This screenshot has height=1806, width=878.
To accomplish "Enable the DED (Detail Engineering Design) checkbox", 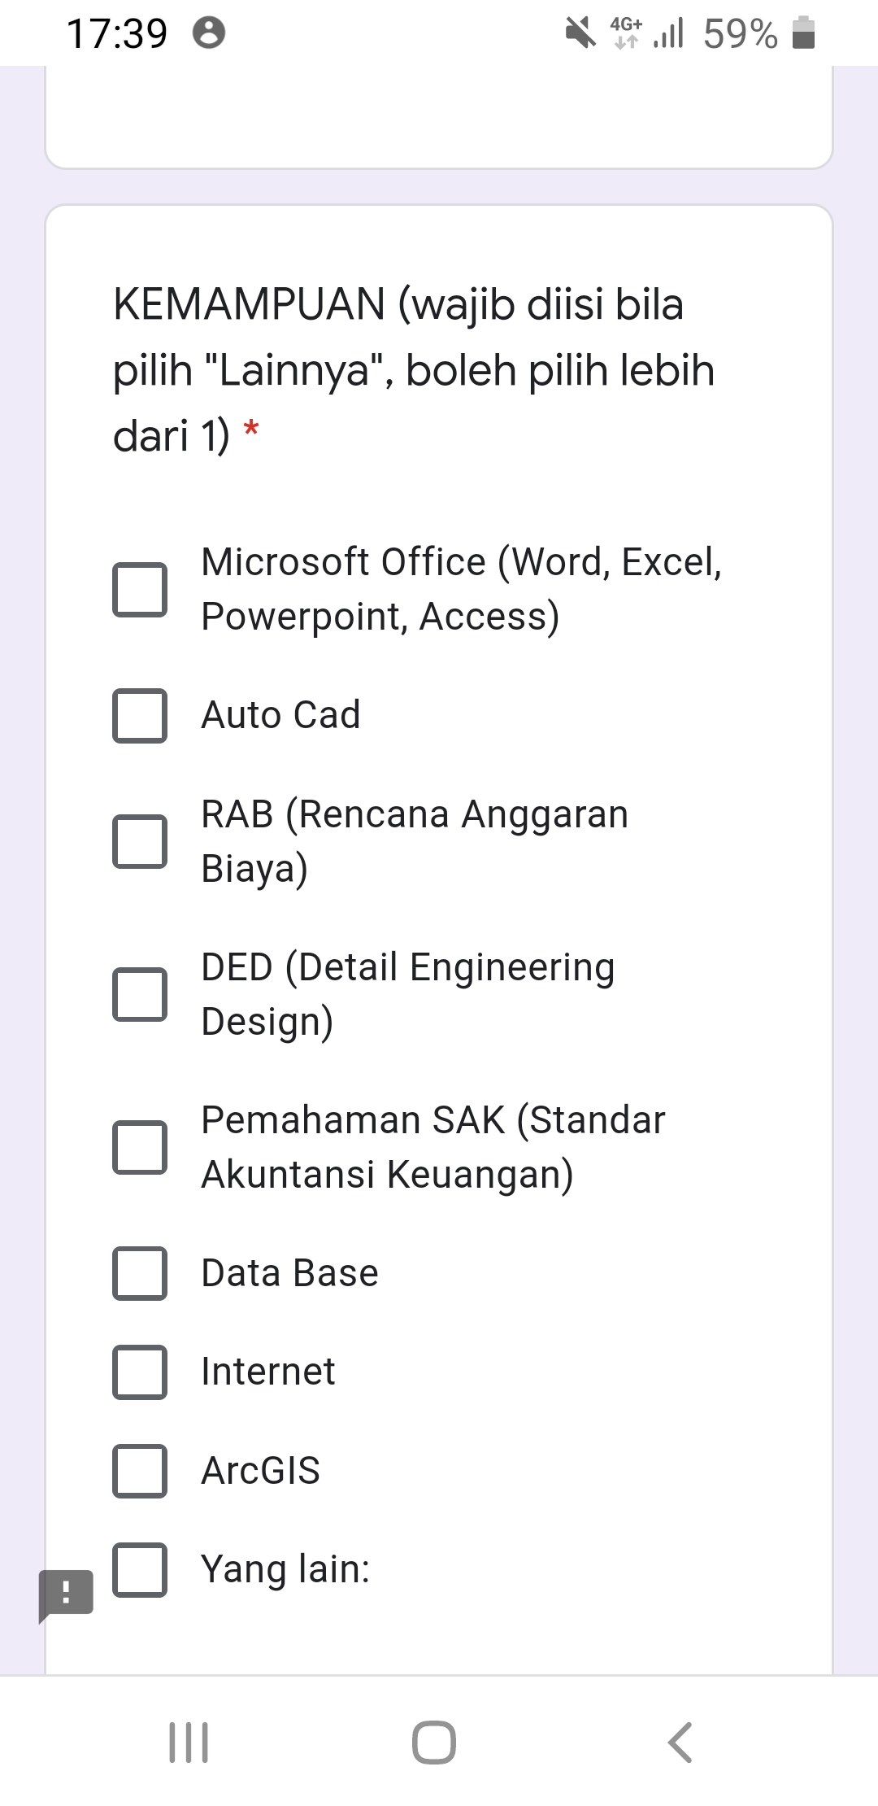I will point(140,994).
